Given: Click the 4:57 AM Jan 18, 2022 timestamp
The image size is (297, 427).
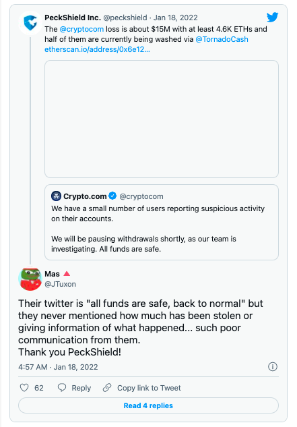Looking at the screenshot, I should click(58, 367).
